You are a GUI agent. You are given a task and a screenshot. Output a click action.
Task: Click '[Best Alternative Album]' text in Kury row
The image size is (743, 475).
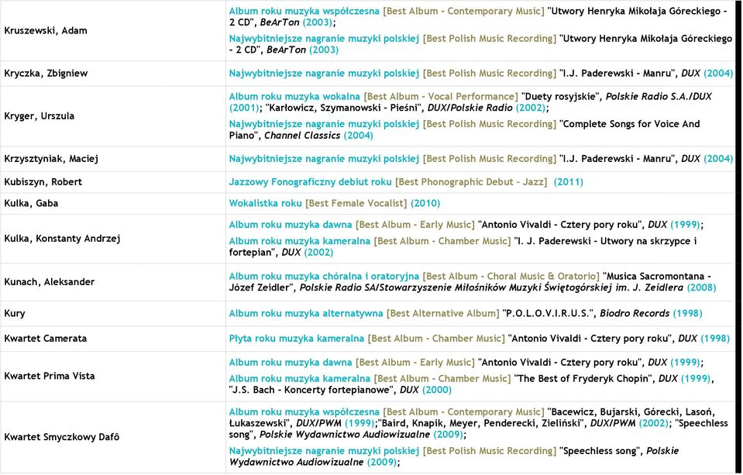pyautogui.click(x=443, y=313)
